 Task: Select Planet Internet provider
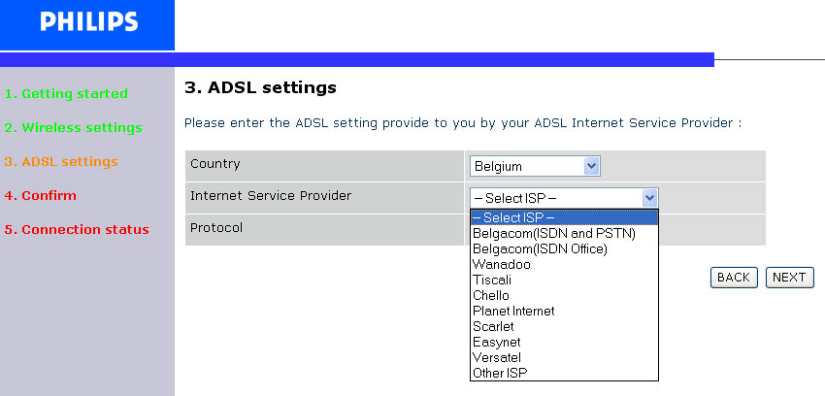pos(513,311)
